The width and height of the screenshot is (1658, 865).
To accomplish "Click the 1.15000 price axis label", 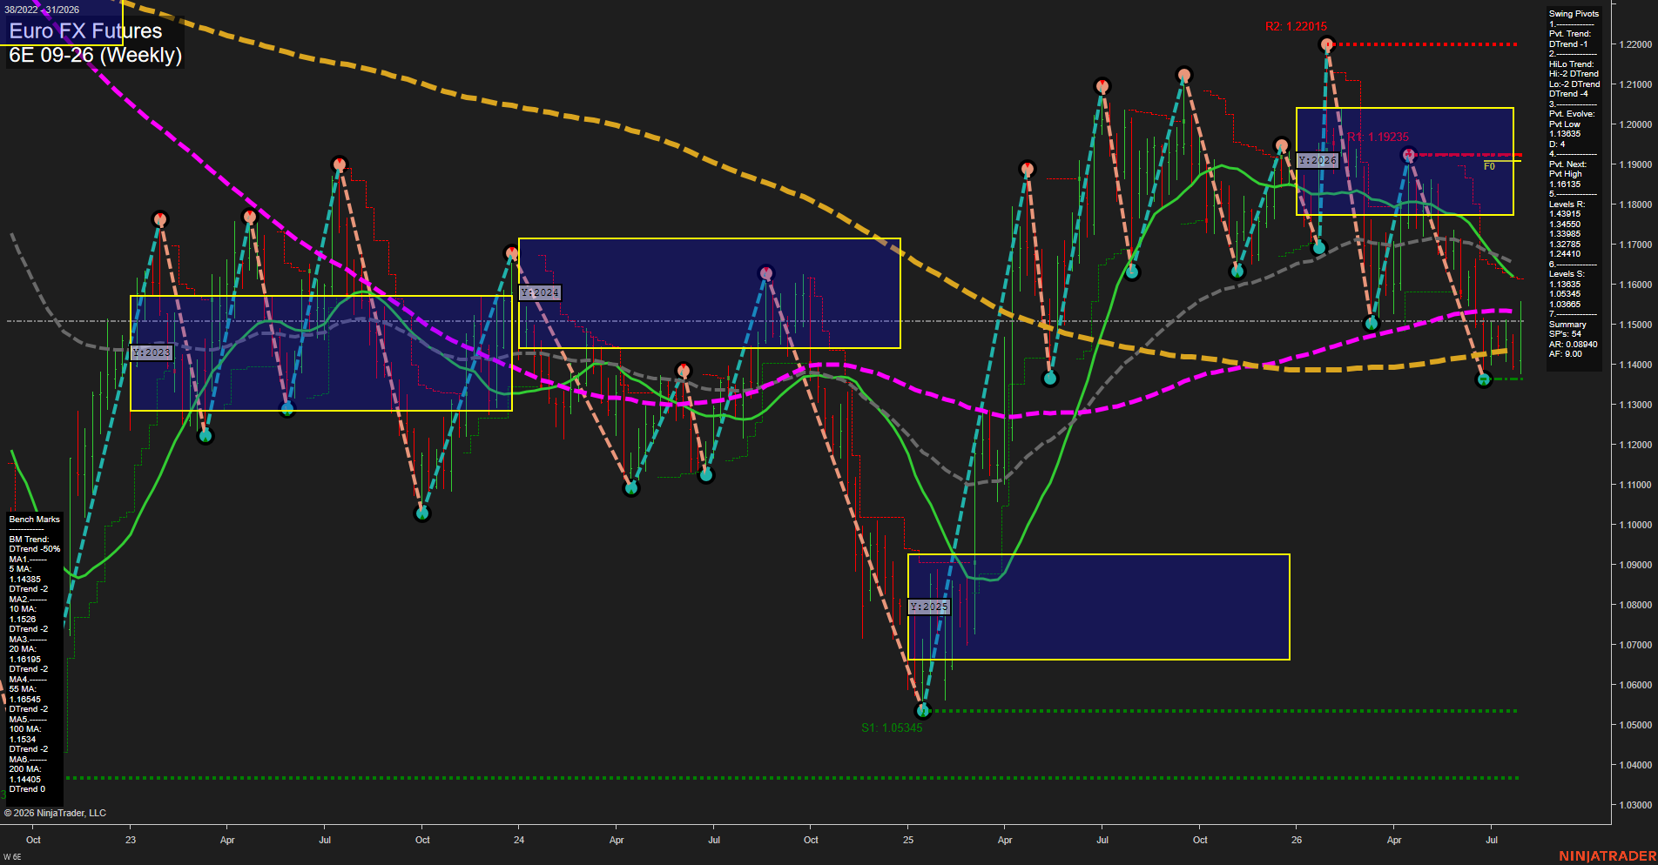I will (x=1634, y=325).
